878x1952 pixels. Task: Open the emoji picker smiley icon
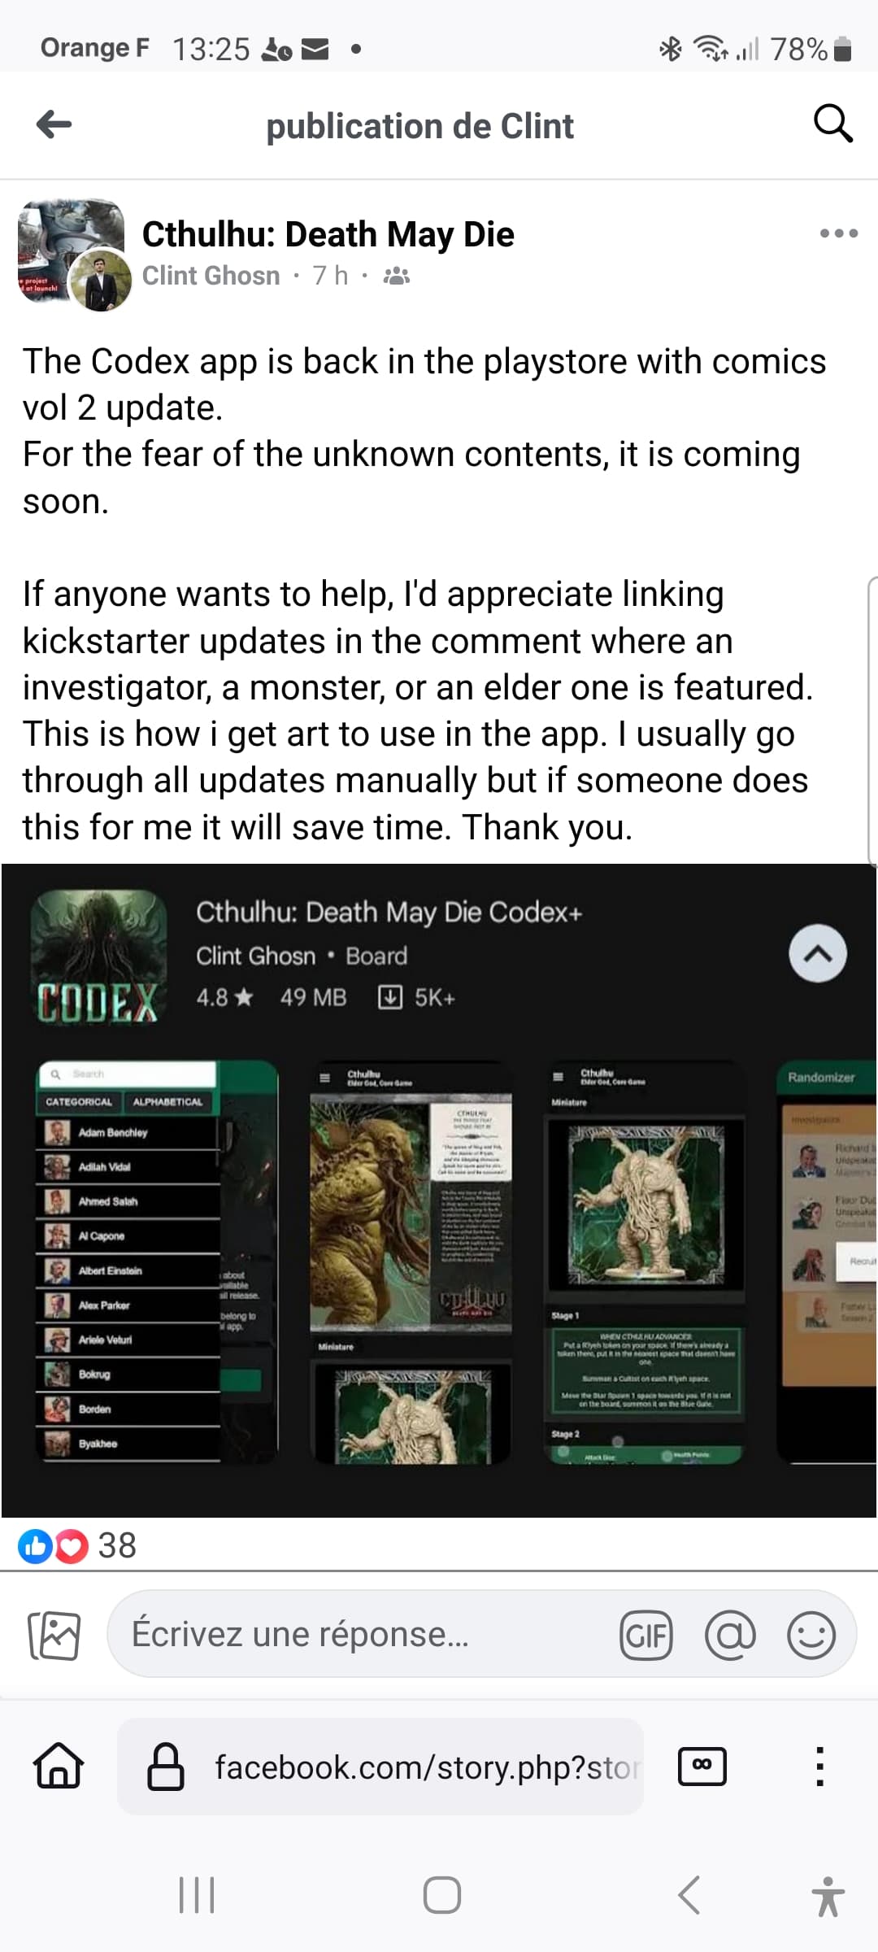(x=811, y=1635)
